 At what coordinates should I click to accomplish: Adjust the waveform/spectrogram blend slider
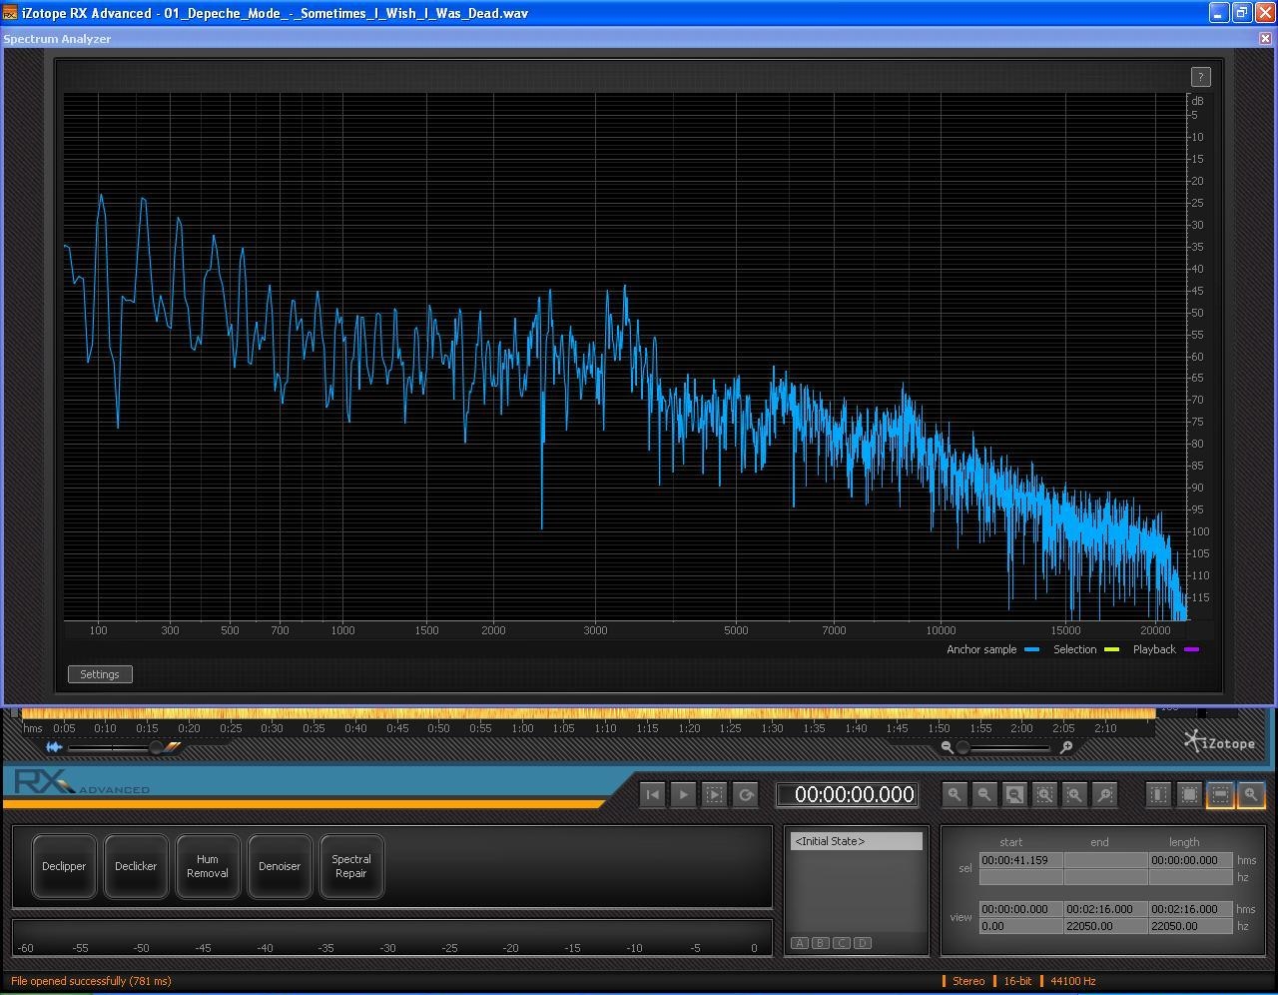tap(156, 747)
